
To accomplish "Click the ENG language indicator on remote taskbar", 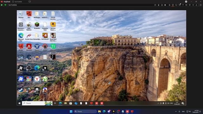I will point(171,103).
